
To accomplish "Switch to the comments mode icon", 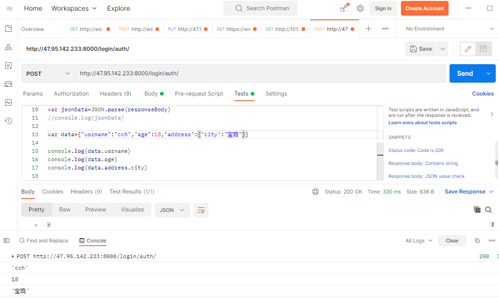I will pyautogui.click(x=483, y=49).
